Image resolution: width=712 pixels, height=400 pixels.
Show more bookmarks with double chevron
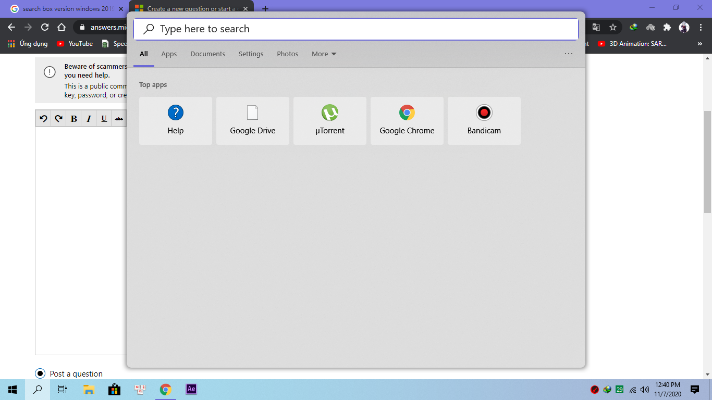(x=699, y=44)
